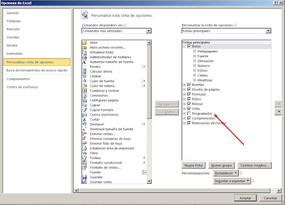Open the Restablecer dropdown button
285x205 pixels.
coord(226,173)
